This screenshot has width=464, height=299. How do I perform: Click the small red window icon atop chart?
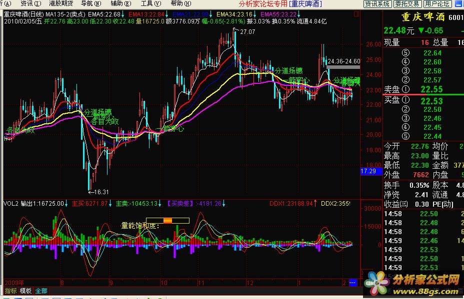tap(356, 14)
